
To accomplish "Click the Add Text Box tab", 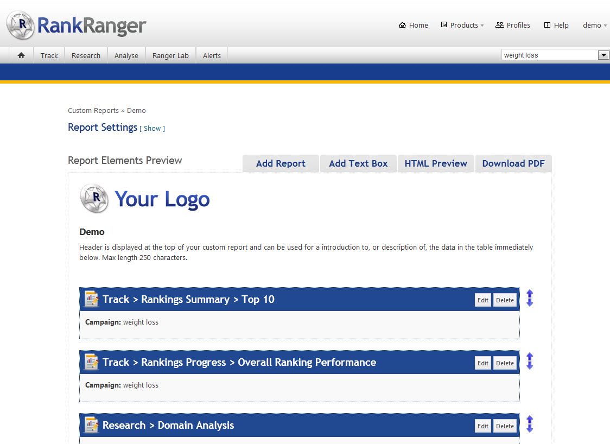I will pos(358,163).
